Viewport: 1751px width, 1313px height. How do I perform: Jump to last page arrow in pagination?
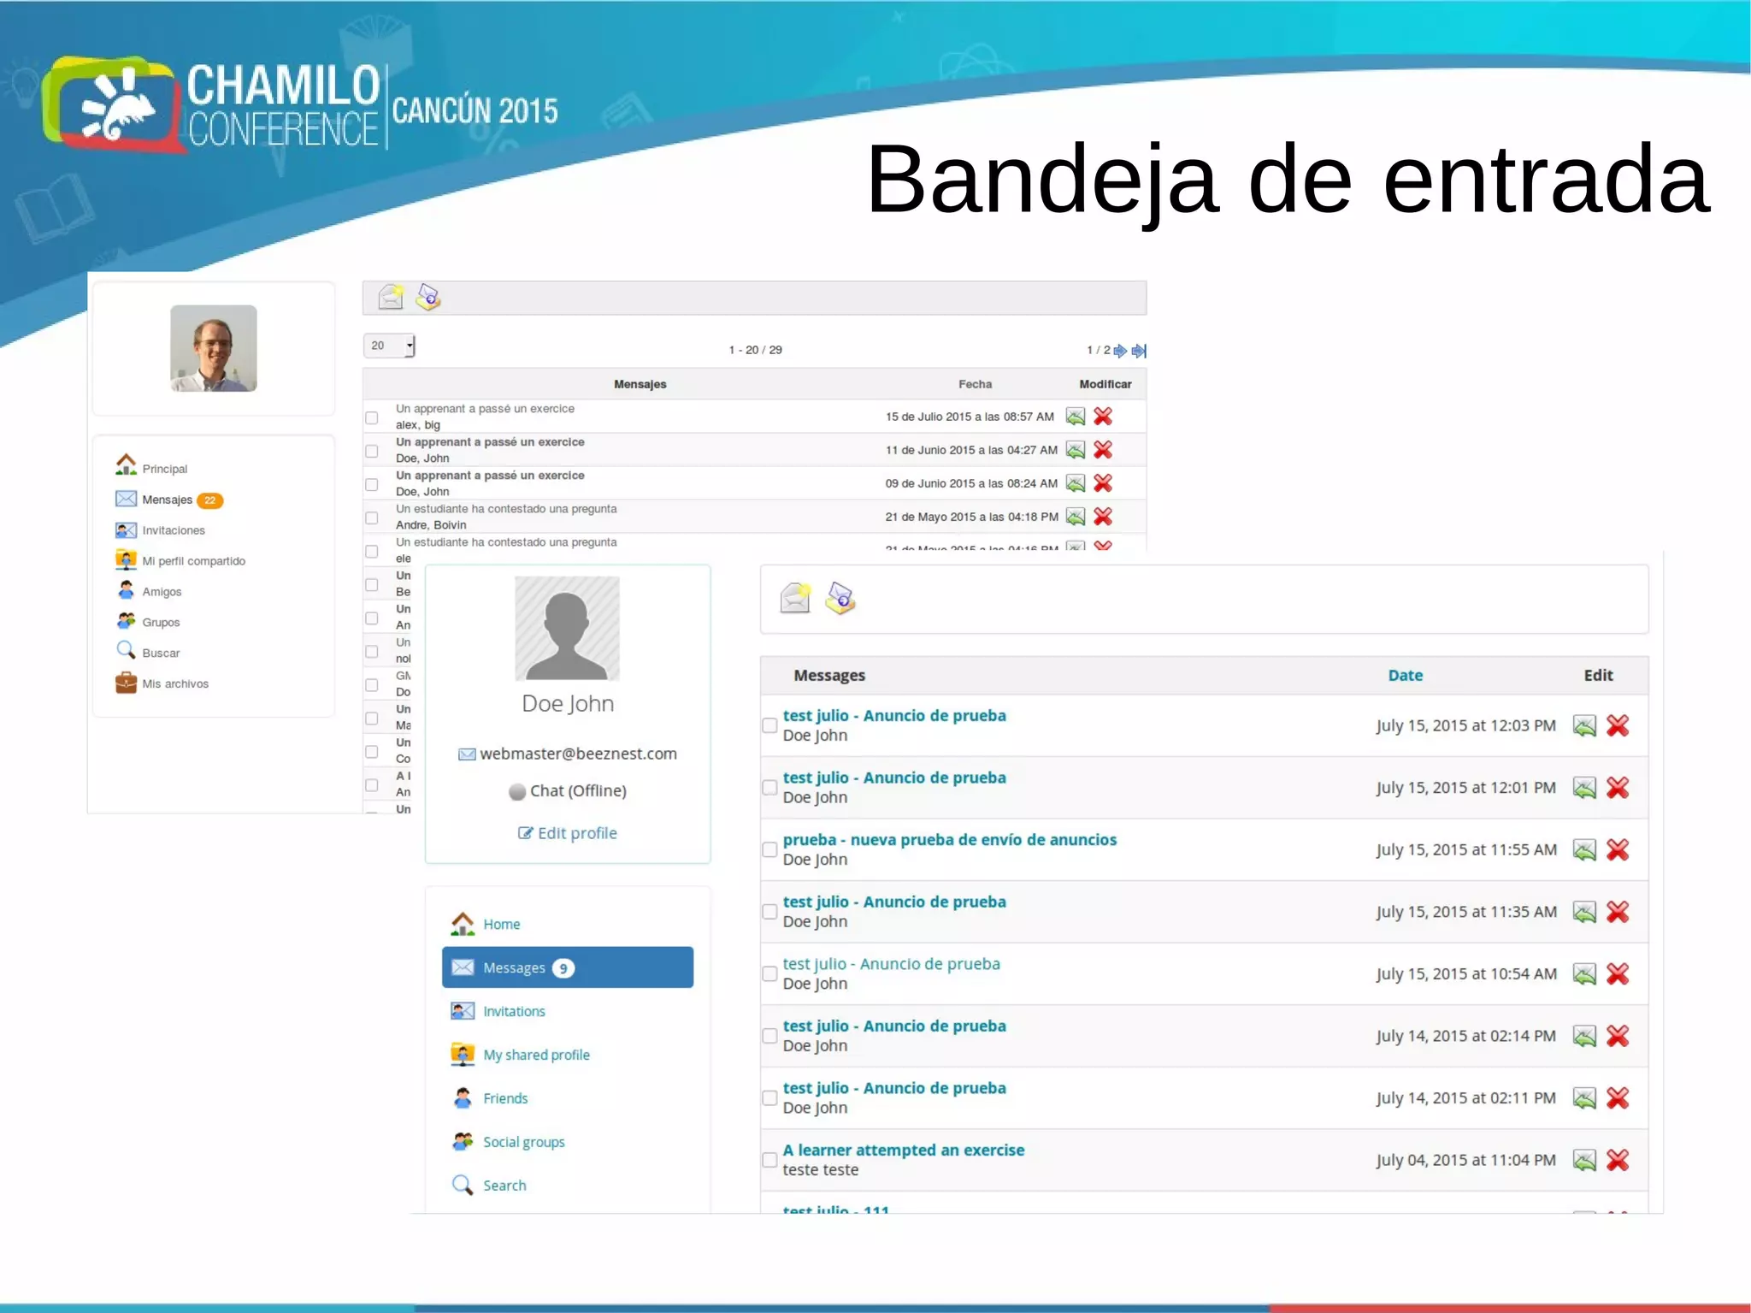[1139, 350]
